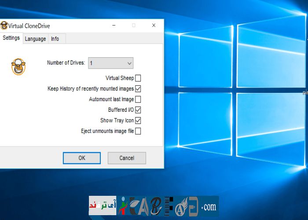
Task: Click the itarfand .com watermark banner
Action: (154, 205)
